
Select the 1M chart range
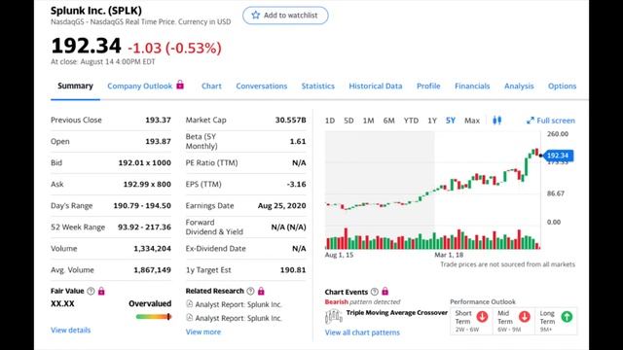(368, 121)
